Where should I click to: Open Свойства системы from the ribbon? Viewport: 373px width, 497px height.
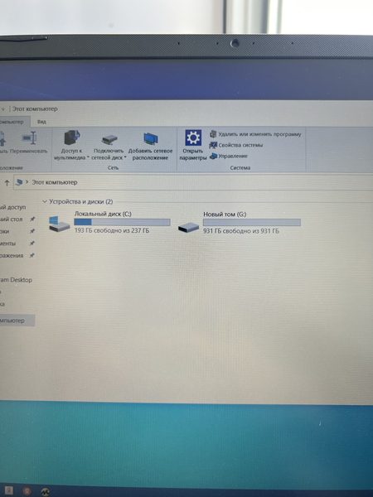[x=236, y=145]
